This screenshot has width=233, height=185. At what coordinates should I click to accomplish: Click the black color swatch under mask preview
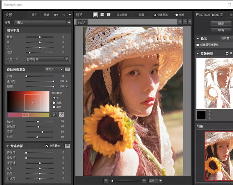click(201, 115)
